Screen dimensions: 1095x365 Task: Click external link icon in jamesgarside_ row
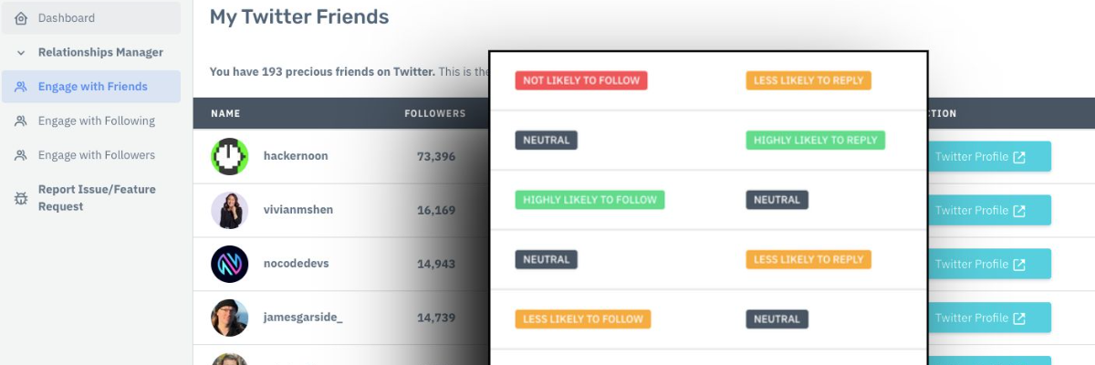(x=1019, y=318)
